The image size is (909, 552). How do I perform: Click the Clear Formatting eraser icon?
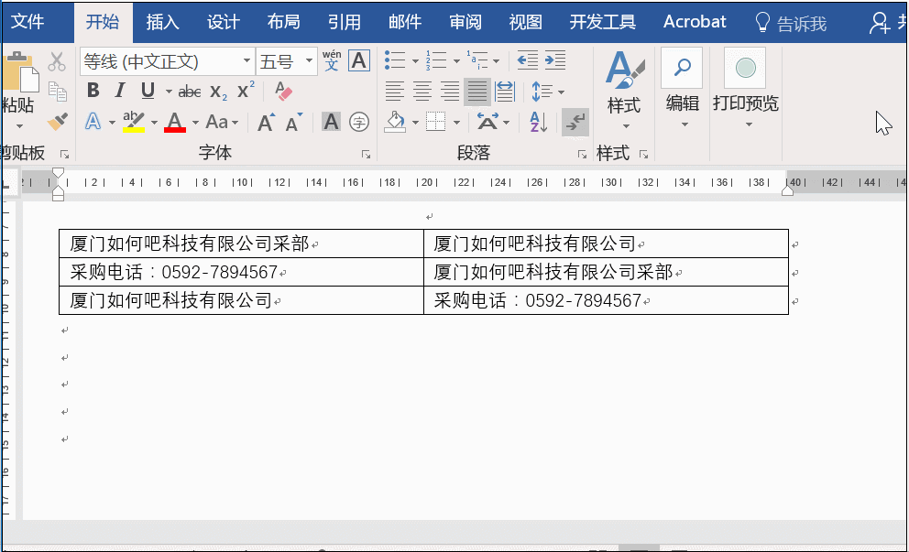pos(283,92)
